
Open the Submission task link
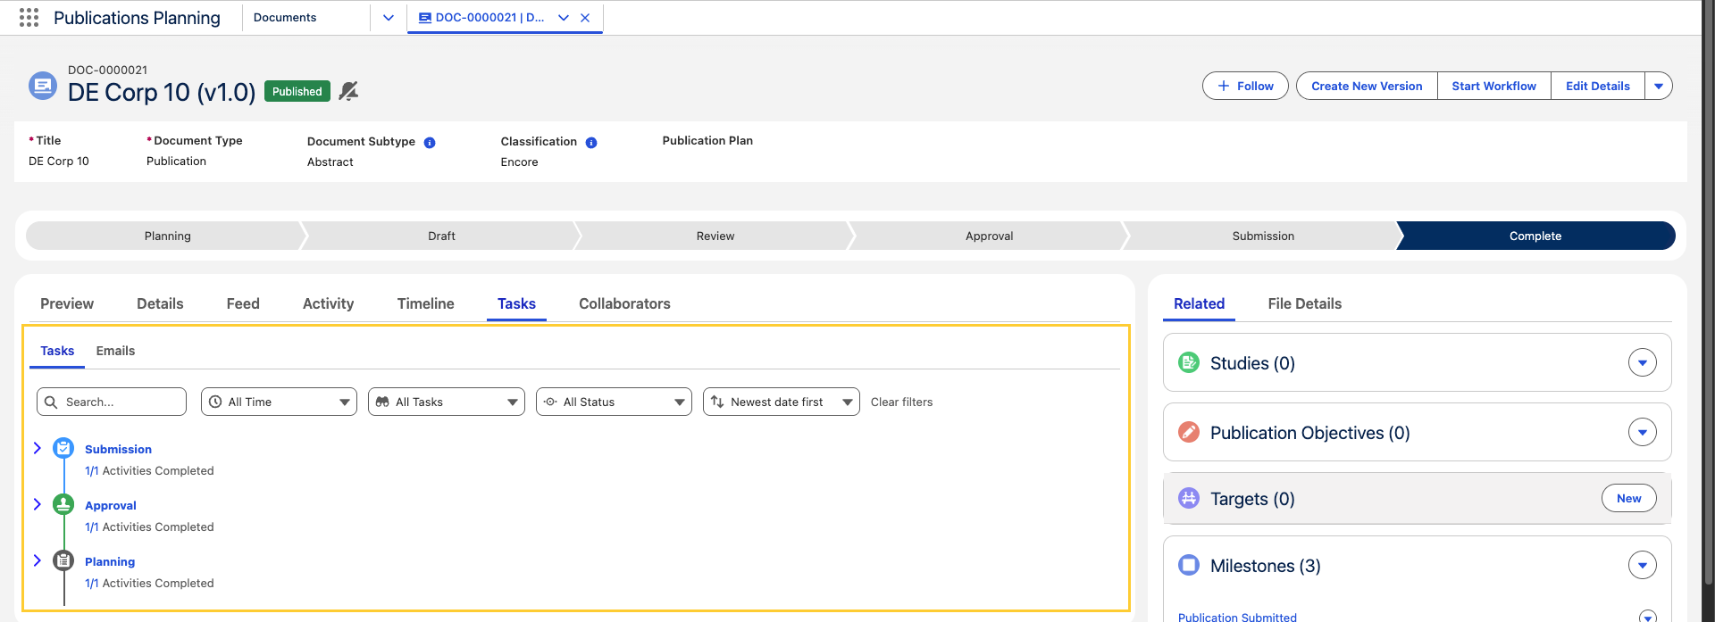click(118, 449)
